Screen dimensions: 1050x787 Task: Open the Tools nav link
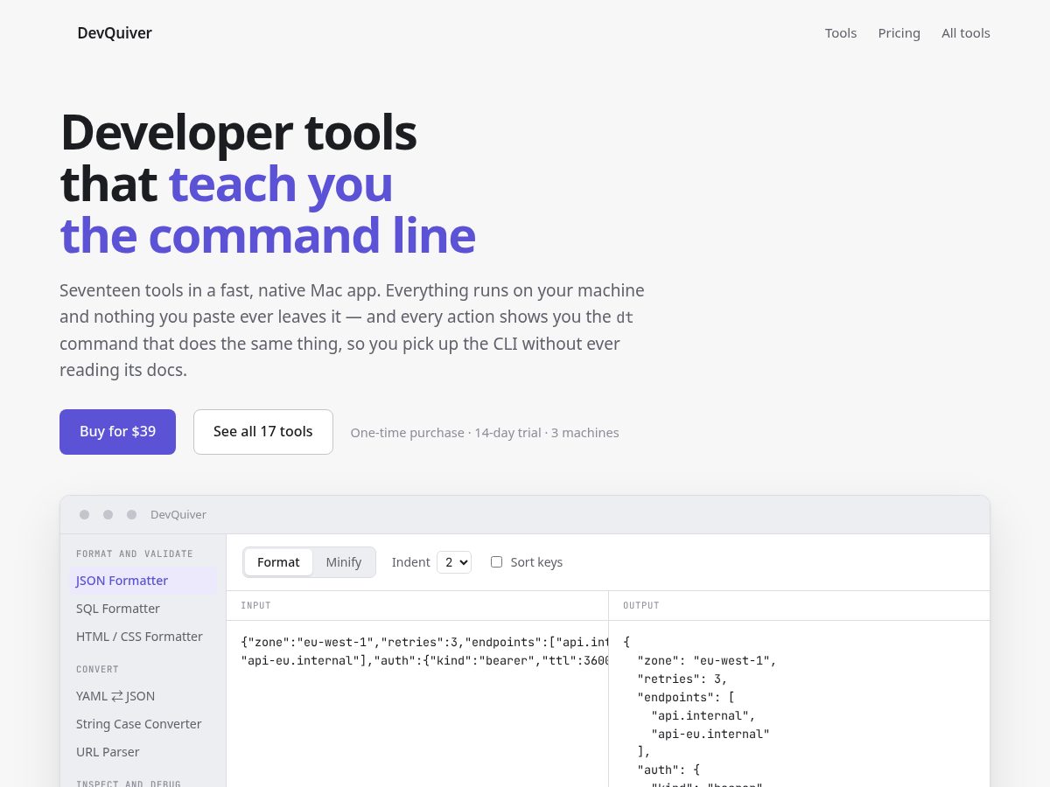click(x=841, y=33)
